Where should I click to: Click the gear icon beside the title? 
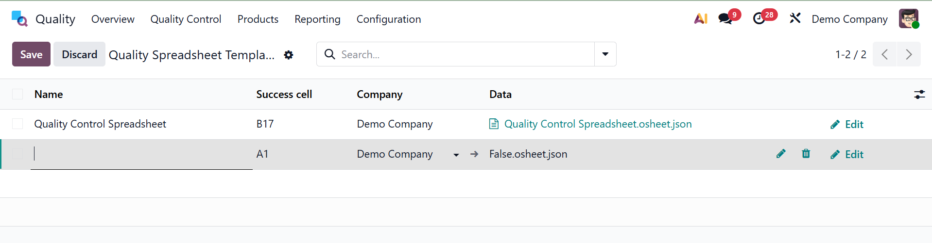[x=289, y=55]
